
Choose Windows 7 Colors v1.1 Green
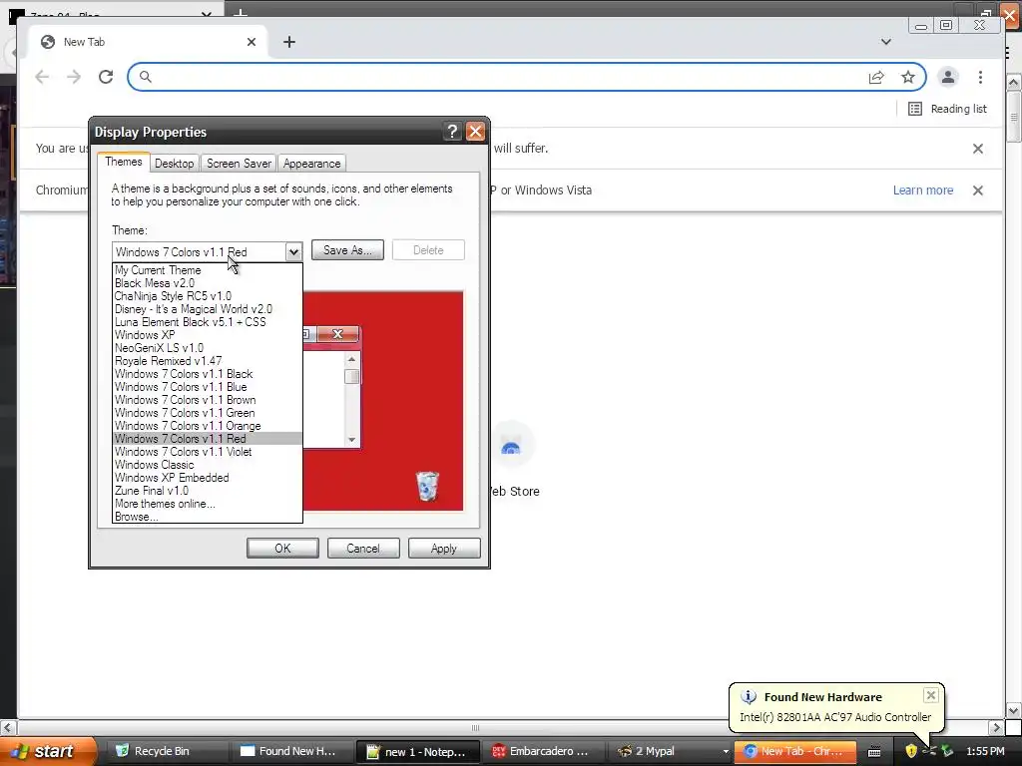tap(208, 413)
